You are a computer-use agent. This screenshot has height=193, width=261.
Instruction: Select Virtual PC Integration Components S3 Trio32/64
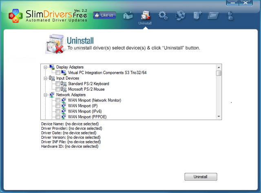[107, 73]
